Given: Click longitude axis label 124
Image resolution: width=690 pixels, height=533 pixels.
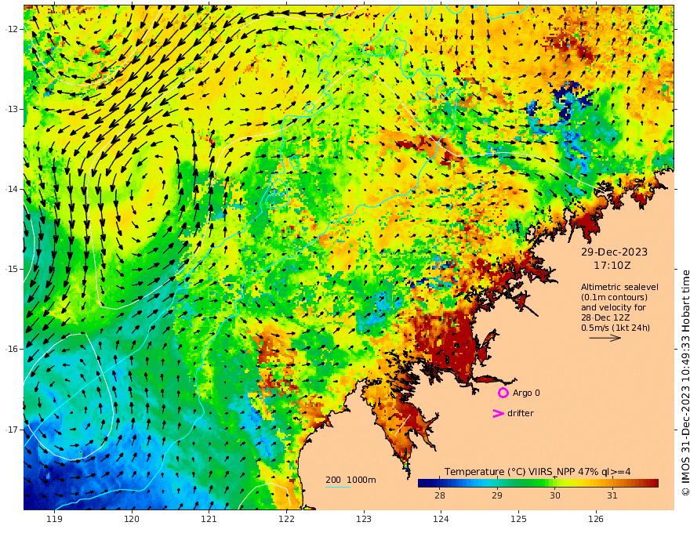Looking at the screenshot, I should 441,520.
